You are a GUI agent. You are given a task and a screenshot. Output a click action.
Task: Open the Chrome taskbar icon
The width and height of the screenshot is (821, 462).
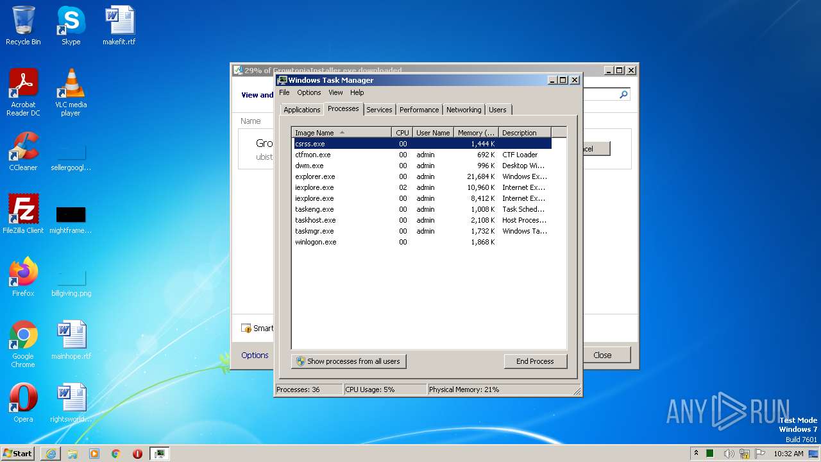tap(116, 454)
